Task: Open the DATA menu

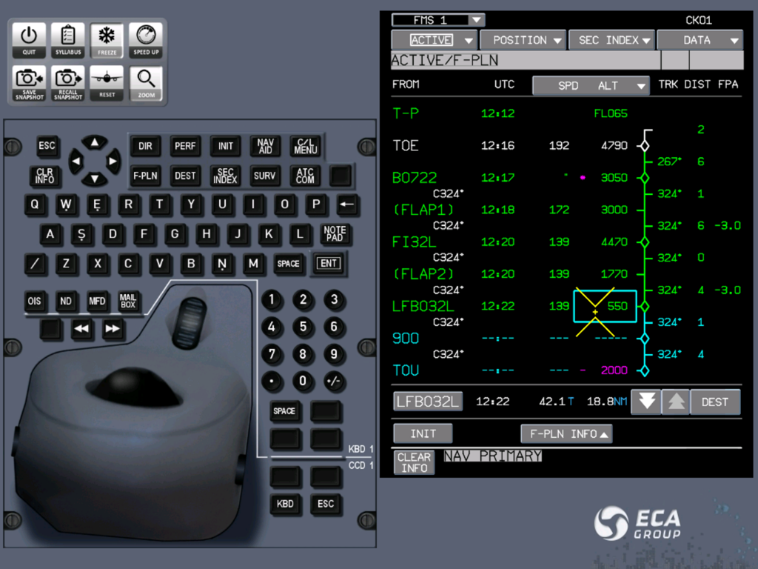Action: click(x=700, y=39)
